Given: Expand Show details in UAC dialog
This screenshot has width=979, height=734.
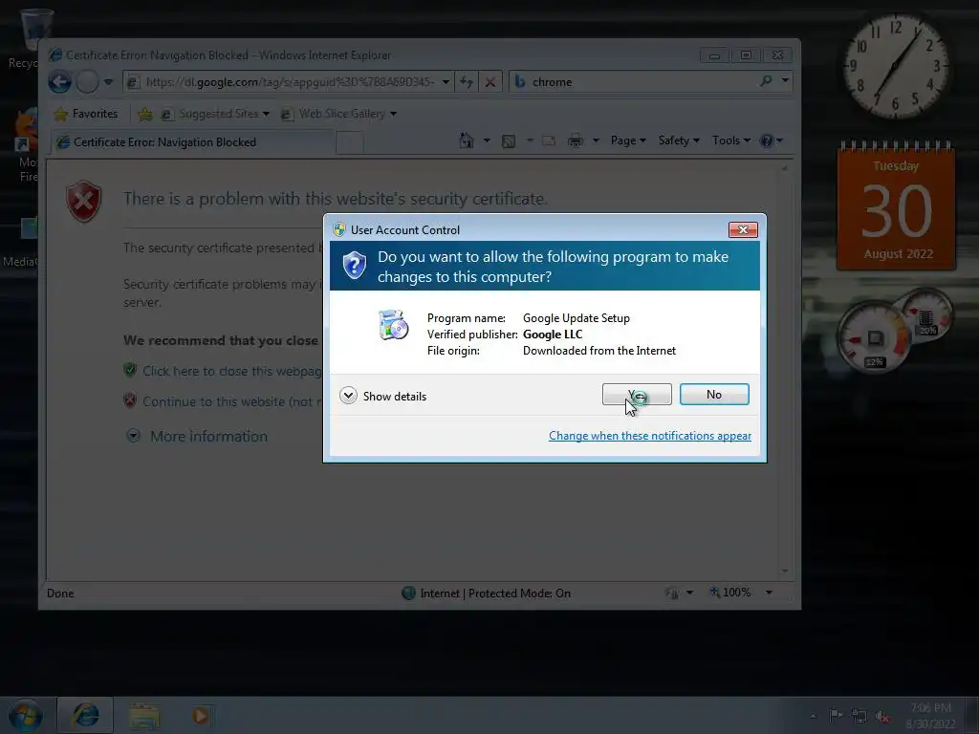Looking at the screenshot, I should click(x=382, y=396).
